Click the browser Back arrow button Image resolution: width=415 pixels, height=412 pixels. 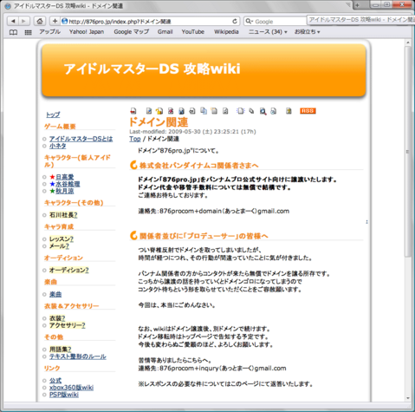click(x=13, y=21)
